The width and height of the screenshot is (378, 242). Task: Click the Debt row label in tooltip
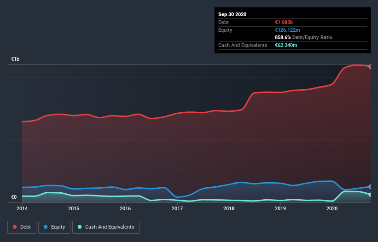pos(223,23)
